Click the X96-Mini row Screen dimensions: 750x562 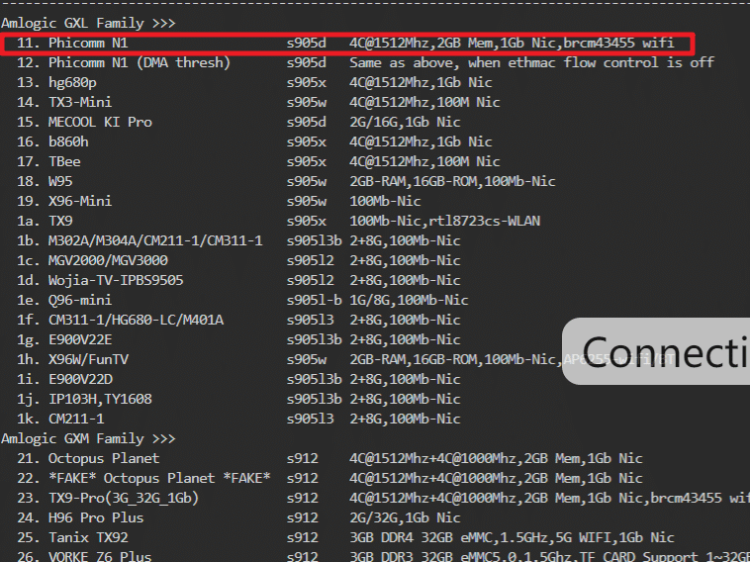click(x=80, y=202)
